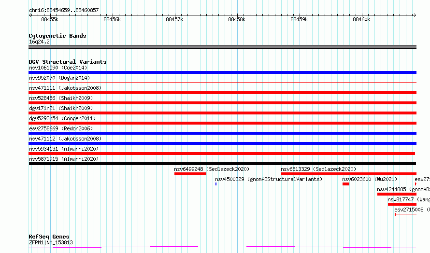Screen dimensions: 430x253
Task: Click the left arrowhead of the ruler
Action: tap(30, 15)
